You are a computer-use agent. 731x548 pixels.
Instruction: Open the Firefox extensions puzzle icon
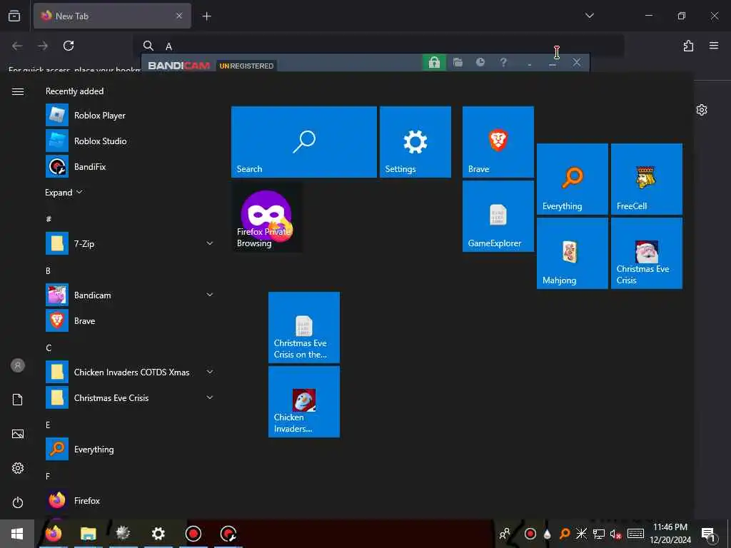[x=689, y=46]
